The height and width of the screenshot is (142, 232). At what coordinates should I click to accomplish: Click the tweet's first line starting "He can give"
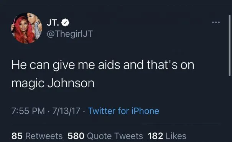[x=103, y=65]
